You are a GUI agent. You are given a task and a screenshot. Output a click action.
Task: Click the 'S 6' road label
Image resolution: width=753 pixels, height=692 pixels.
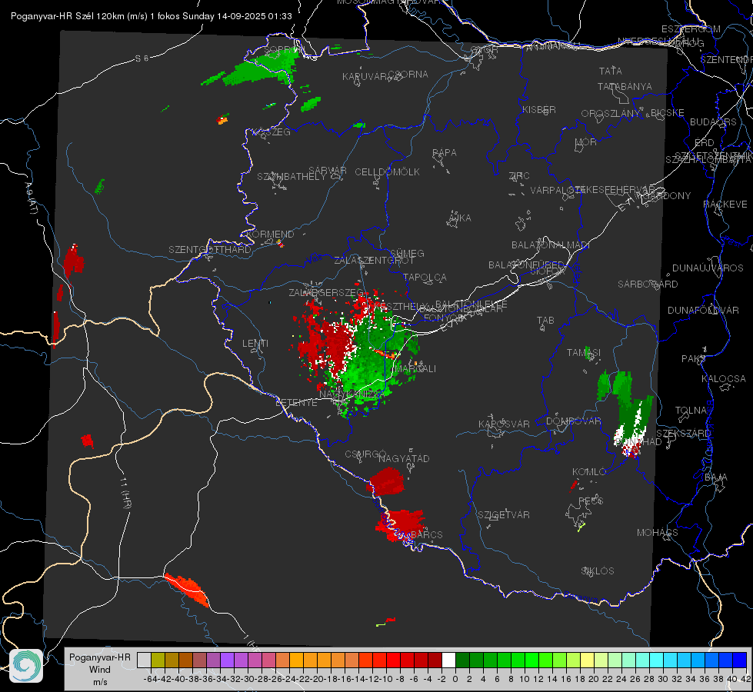pyautogui.click(x=142, y=58)
